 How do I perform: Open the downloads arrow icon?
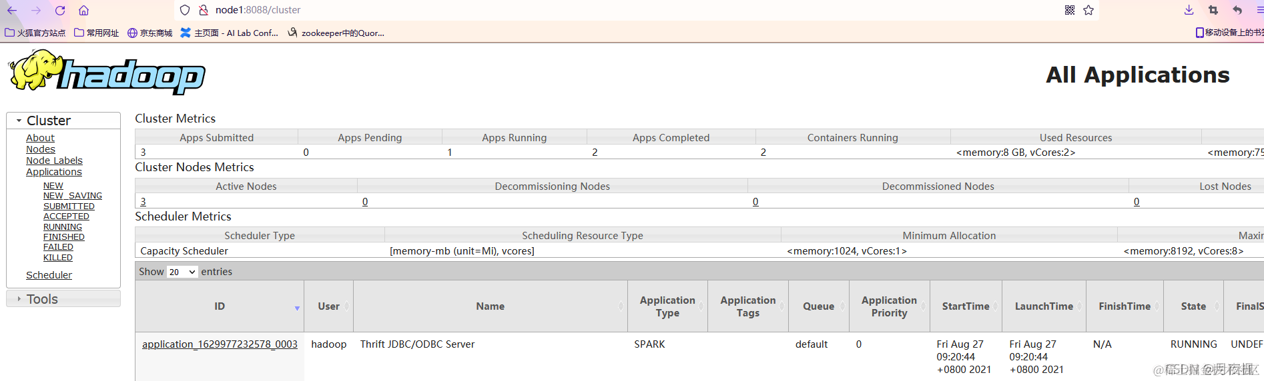1189,10
